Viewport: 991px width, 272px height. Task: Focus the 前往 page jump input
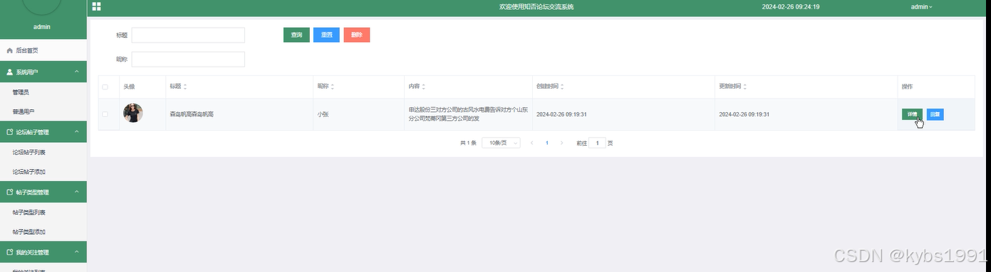pyautogui.click(x=597, y=143)
